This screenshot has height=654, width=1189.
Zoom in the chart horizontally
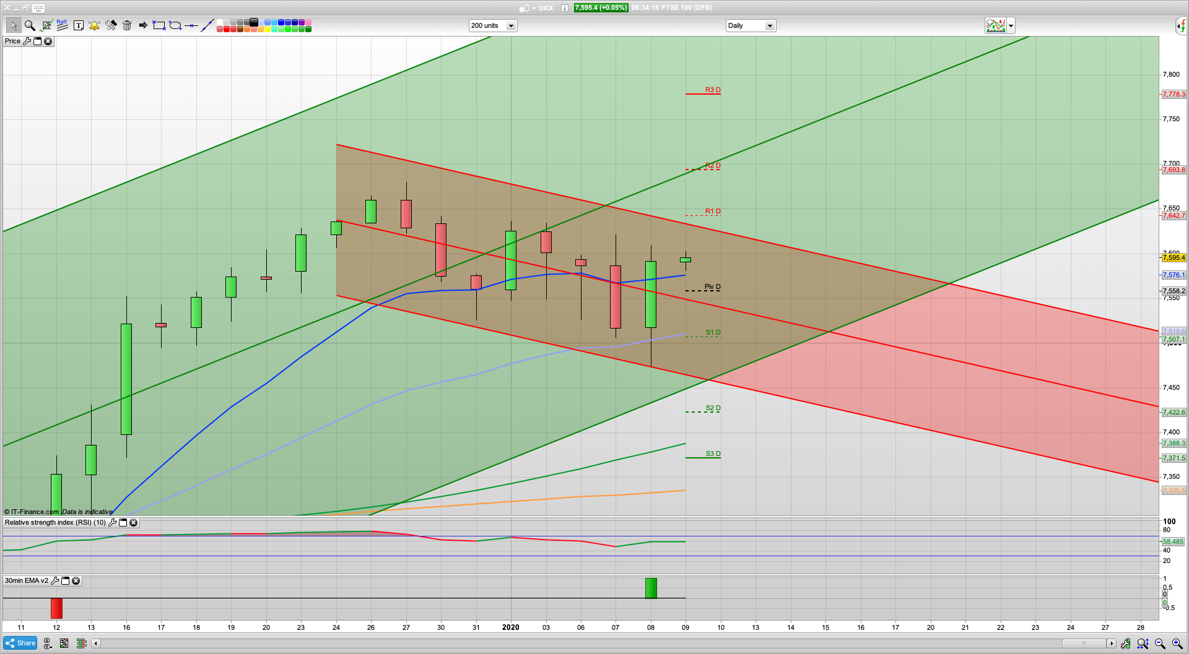1177,643
